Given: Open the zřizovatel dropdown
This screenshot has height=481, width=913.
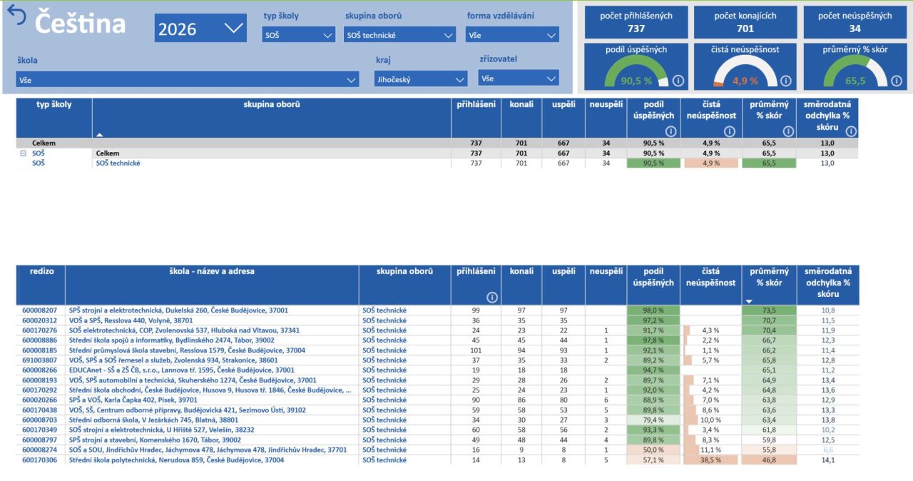Looking at the screenshot, I should coord(519,79).
